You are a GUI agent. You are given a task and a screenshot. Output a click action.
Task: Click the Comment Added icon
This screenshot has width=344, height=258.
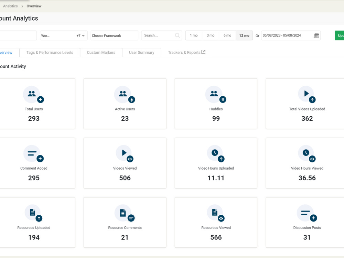click(34, 154)
